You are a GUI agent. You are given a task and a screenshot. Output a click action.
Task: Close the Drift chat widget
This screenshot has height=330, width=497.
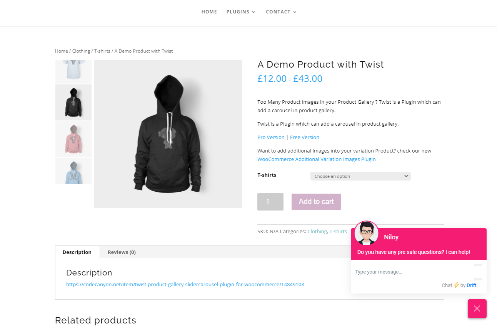click(x=477, y=308)
